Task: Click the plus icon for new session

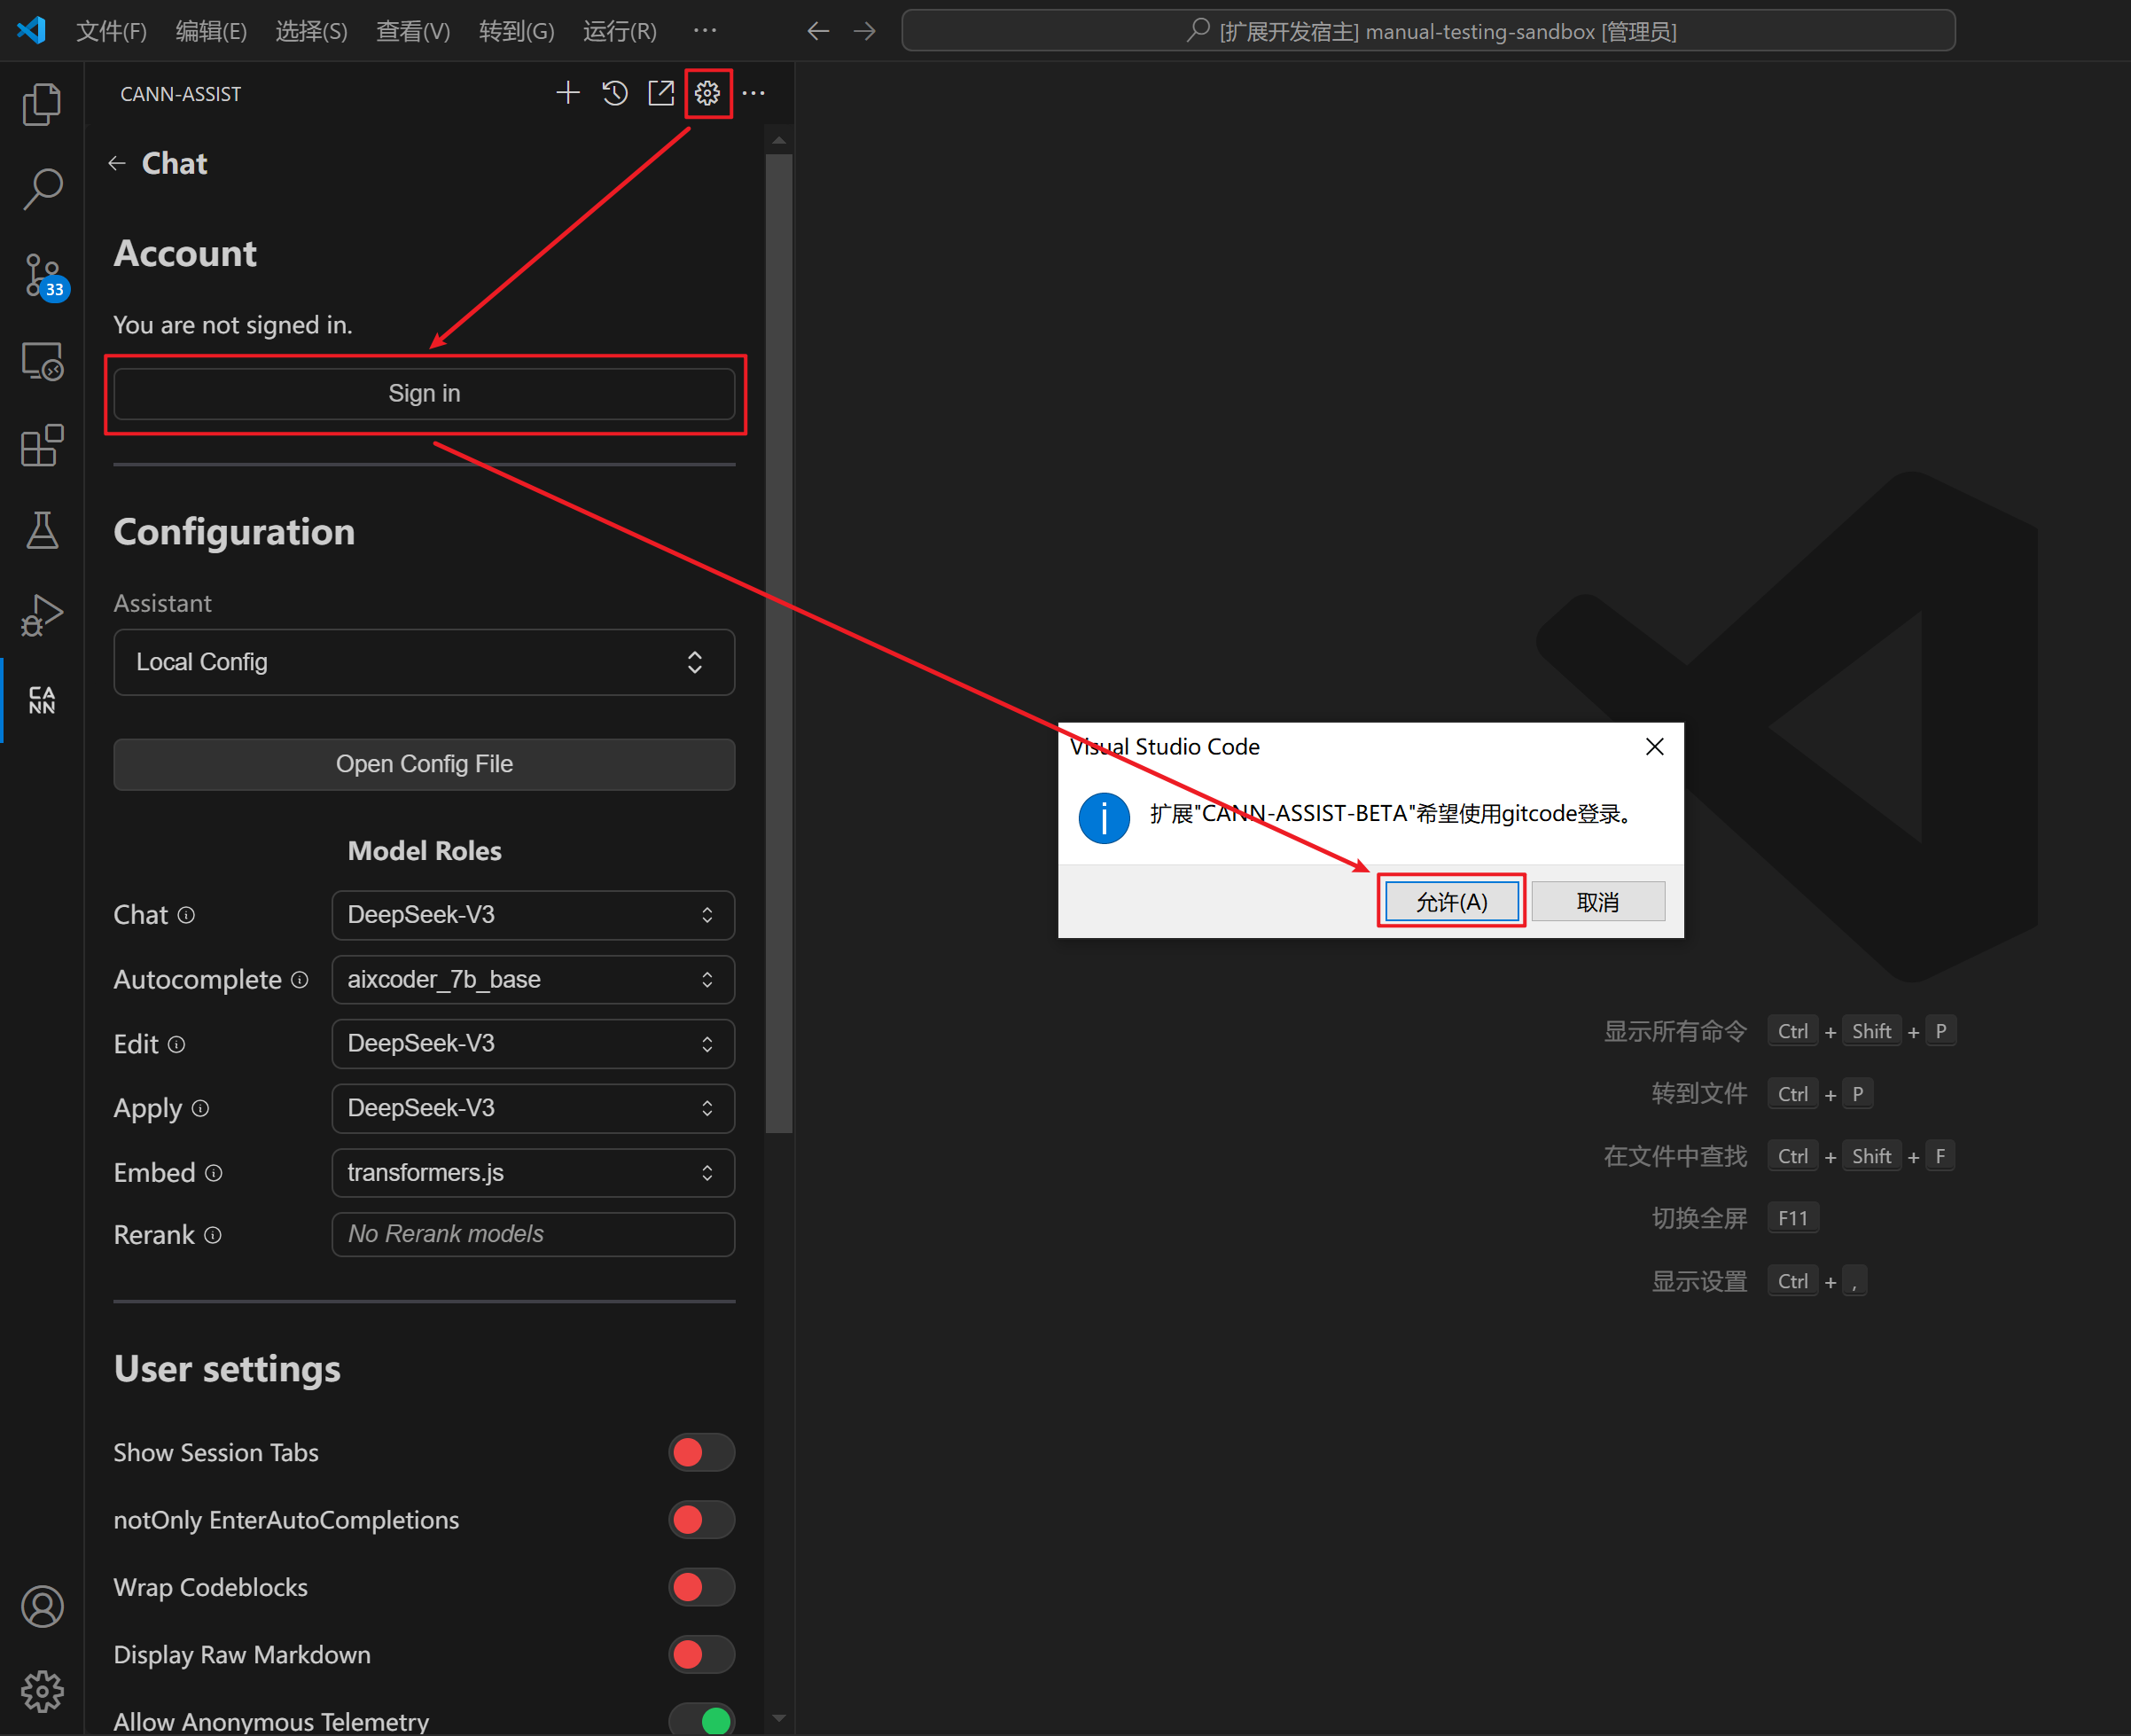Action: click(567, 93)
